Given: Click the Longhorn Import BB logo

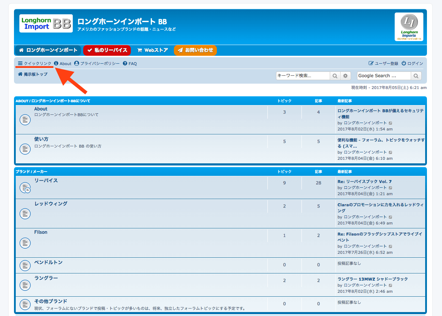Looking at the screenshot, I should [x=46, y=24].
